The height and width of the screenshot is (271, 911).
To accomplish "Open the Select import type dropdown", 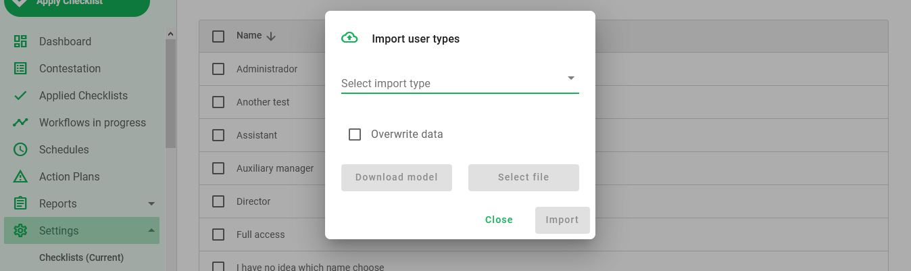I will pyautogui.click(x=460, y=82).
